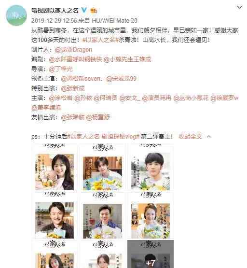The image size is (247, 268).
Task: Open mention @水阡墨呼叫钢铁侠
Action: 75,59
